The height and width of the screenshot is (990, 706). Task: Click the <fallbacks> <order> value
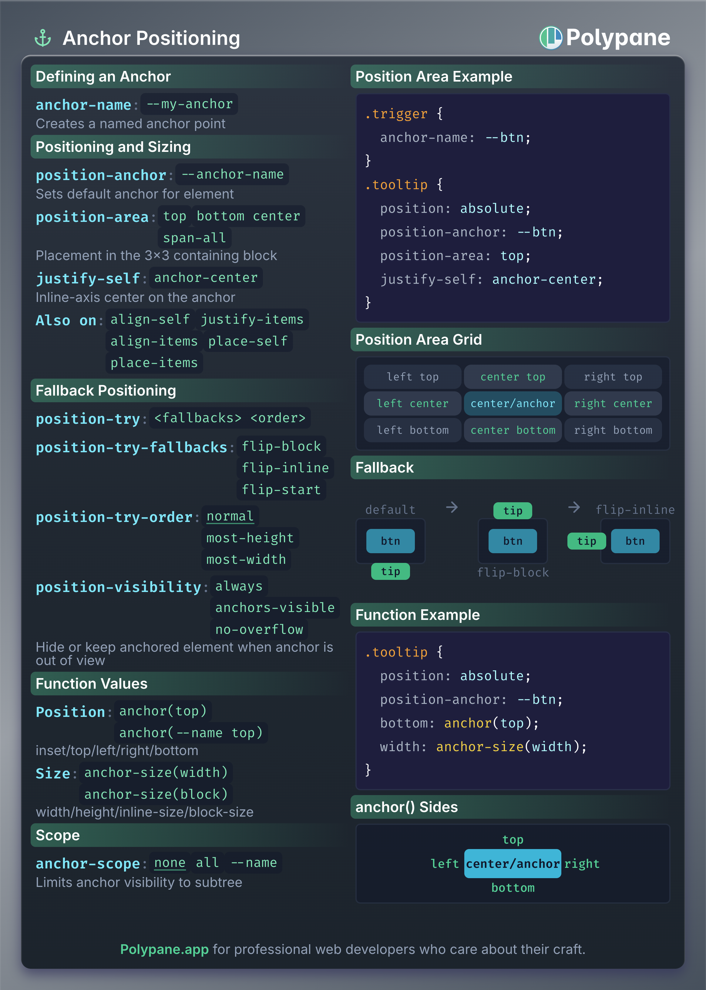pos(230,418)
